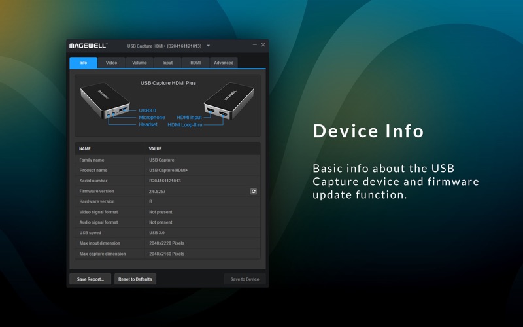
Task: Click the Save to Device button
Action: [x=245, y=279]
